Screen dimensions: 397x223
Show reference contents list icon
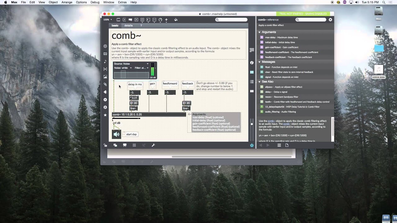pyautogui.click(x=279, y=145)
